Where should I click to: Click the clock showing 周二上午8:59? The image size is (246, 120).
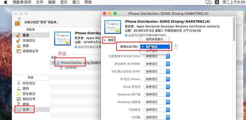tap(234, 2)
